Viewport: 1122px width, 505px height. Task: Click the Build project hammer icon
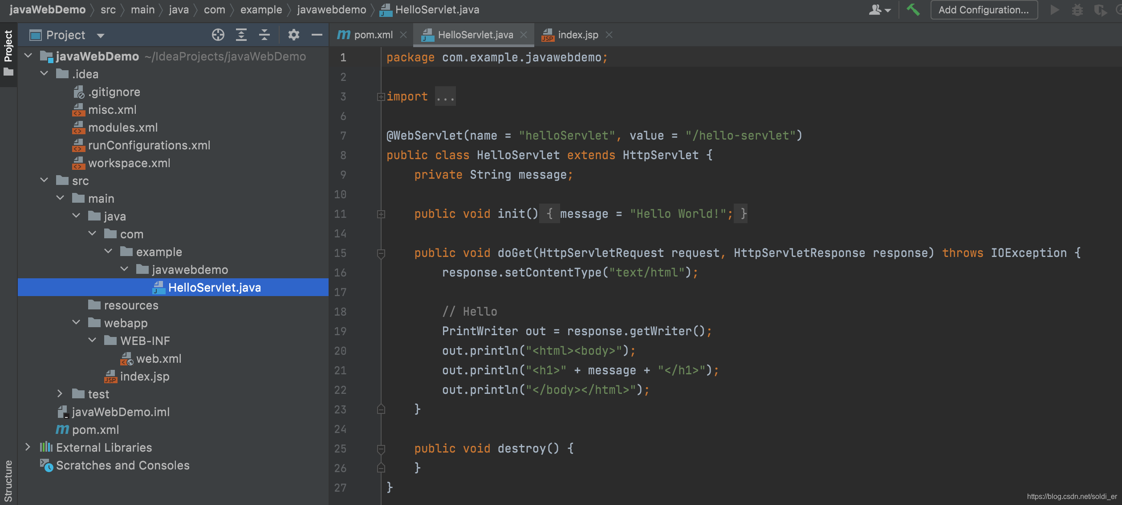pos(913,10)
